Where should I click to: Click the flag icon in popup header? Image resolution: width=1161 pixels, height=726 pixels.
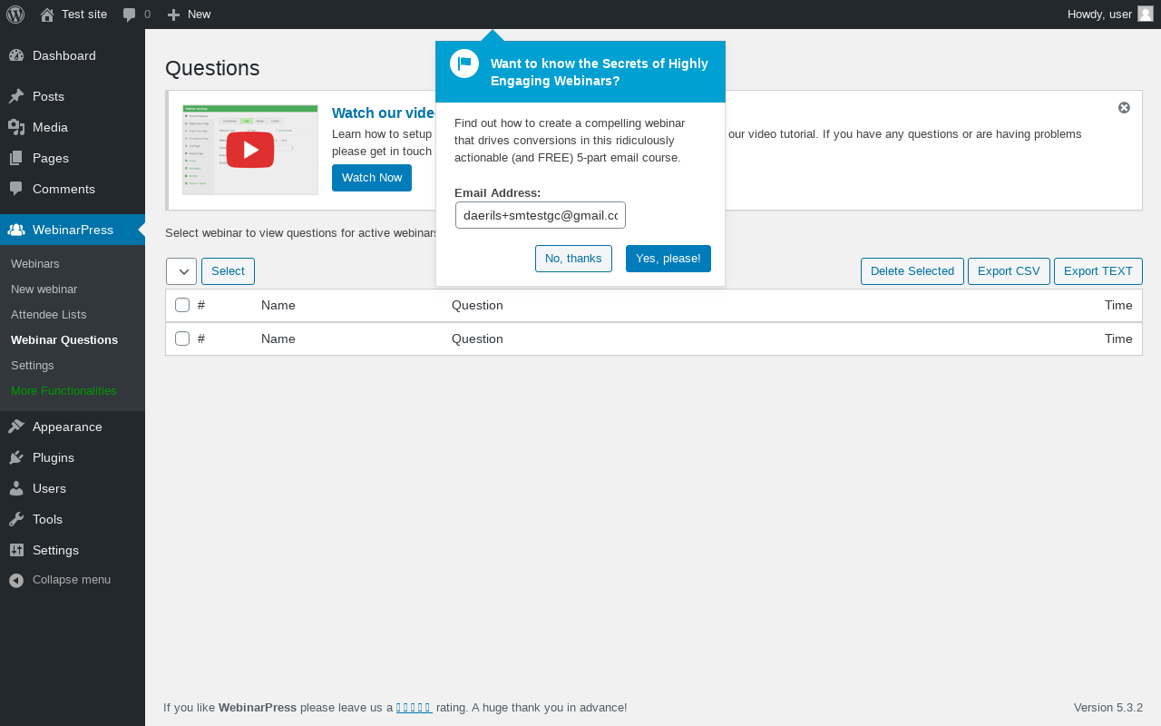(464, 64)
